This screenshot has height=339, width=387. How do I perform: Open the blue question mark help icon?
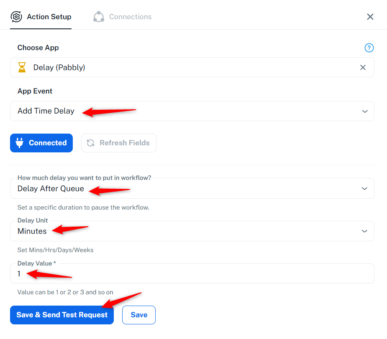(x=369, y=48)
